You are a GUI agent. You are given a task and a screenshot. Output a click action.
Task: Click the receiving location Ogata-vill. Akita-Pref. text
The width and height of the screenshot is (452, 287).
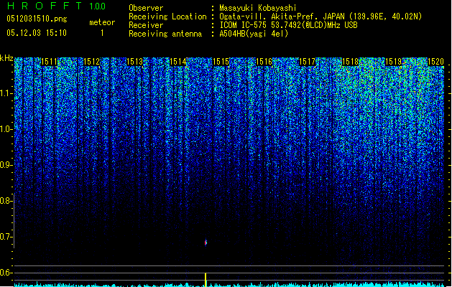point(320,17)
